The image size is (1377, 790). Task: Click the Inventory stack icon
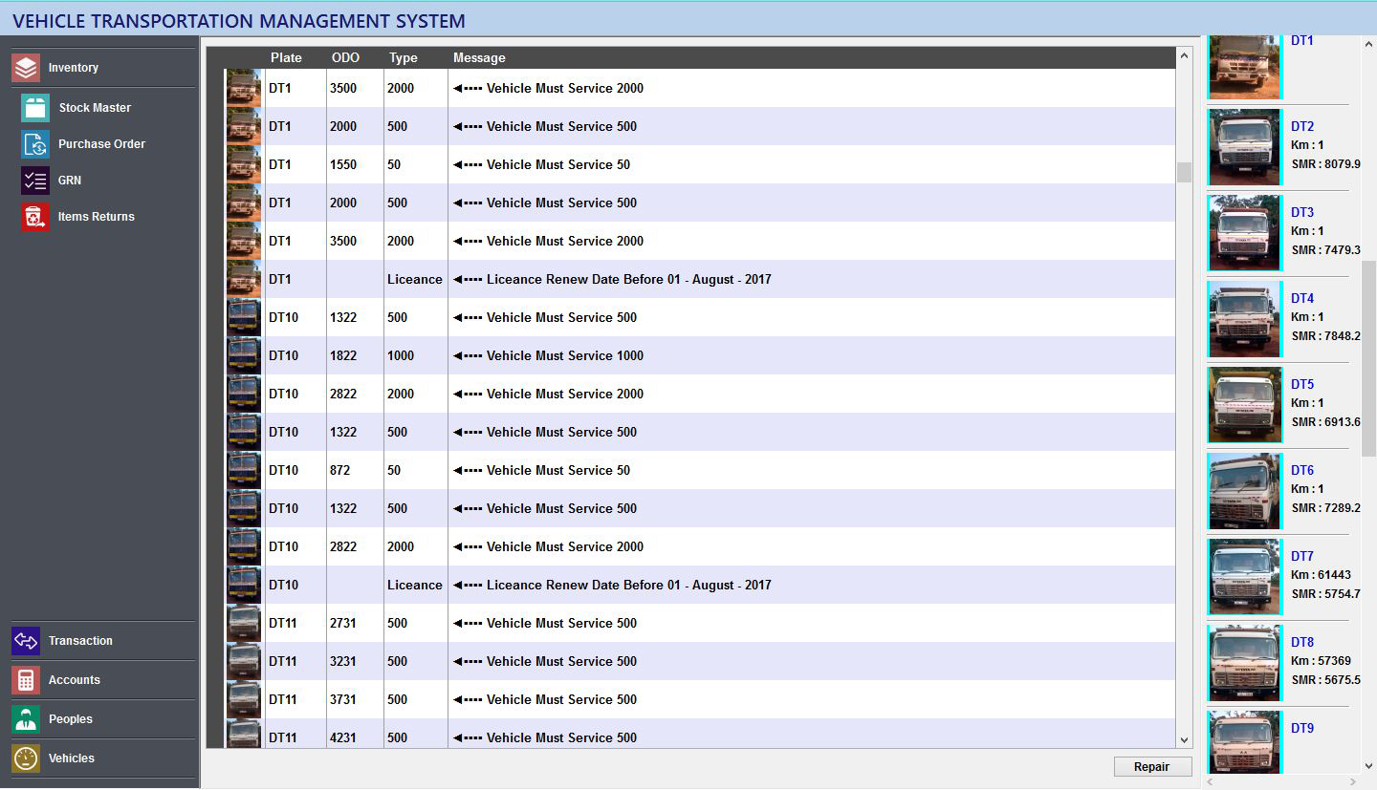pyautogui.click(x=26, y=68)
